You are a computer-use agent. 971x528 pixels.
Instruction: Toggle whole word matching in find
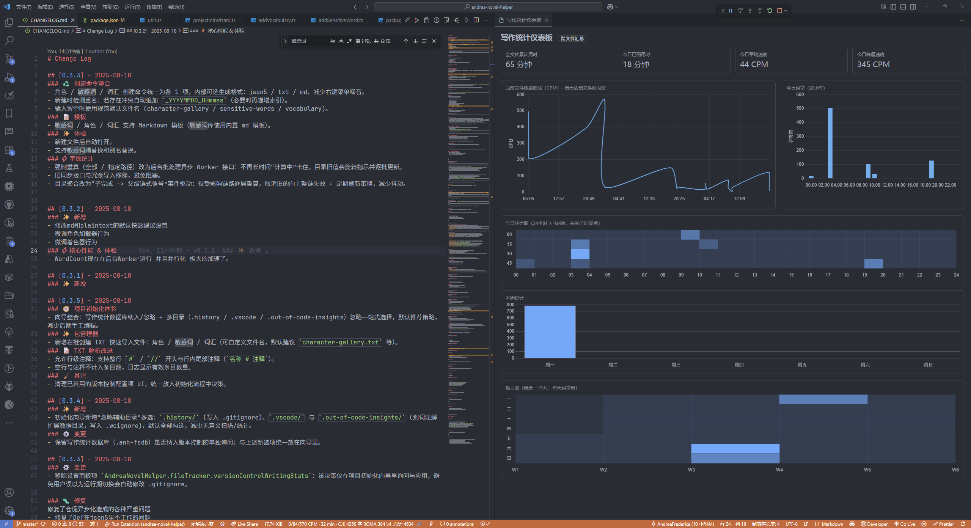tap(341, 41)
